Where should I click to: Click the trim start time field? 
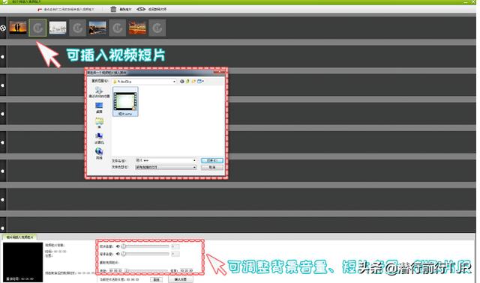pos(115,270)
